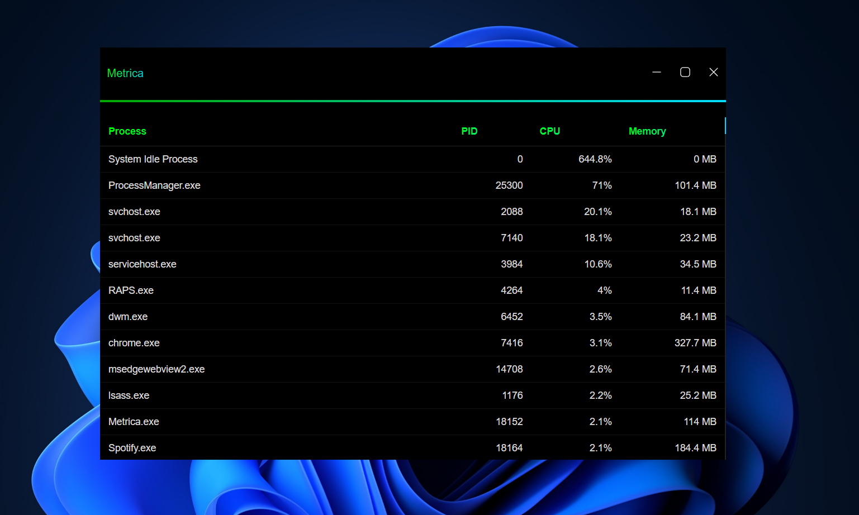
Task: Select svchost.exe with PID 2088
Action: tap(335, 212)
